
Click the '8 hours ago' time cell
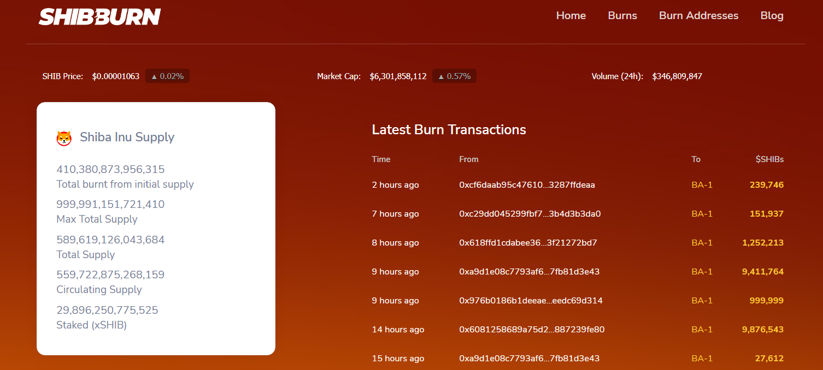(x=395, y=243)
